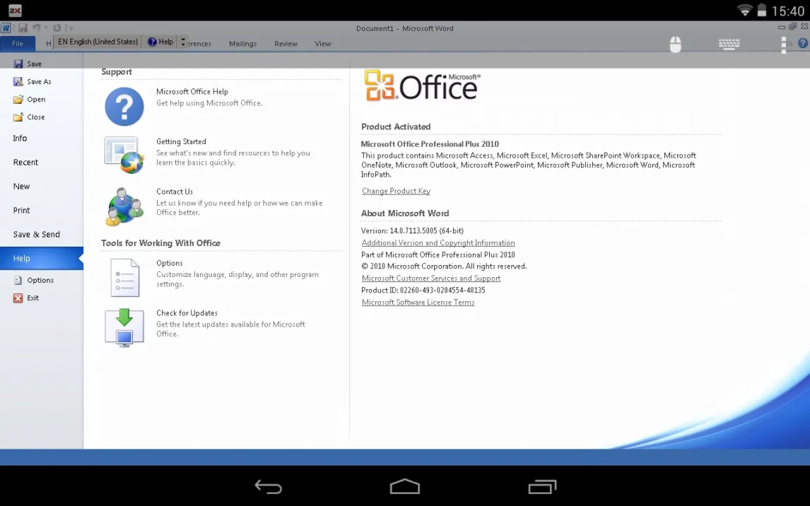Click the Options checklist document icon
This screenshot has width=810, height=506.
[x=124, y=277]
